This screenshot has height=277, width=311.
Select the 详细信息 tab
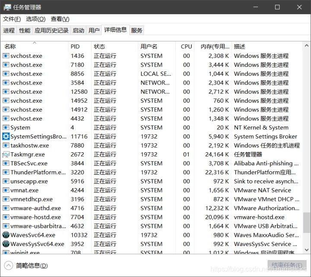click(115, 30)
